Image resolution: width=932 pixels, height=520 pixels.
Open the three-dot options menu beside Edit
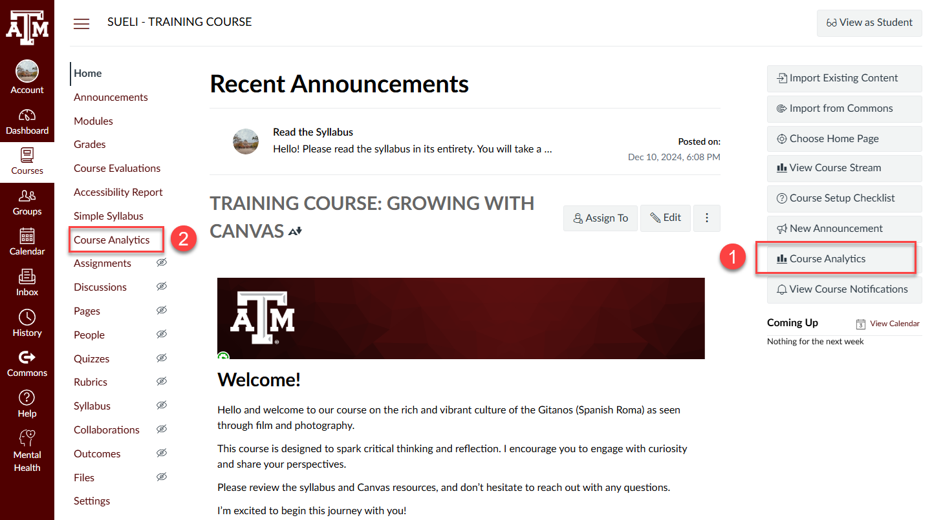[707, 218]
